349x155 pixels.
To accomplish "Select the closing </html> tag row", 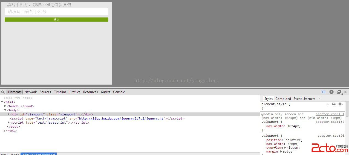I will coord(10,131).
